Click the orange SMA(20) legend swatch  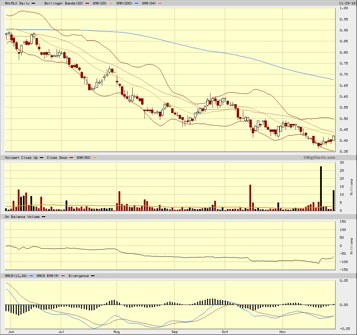(111, 3)
